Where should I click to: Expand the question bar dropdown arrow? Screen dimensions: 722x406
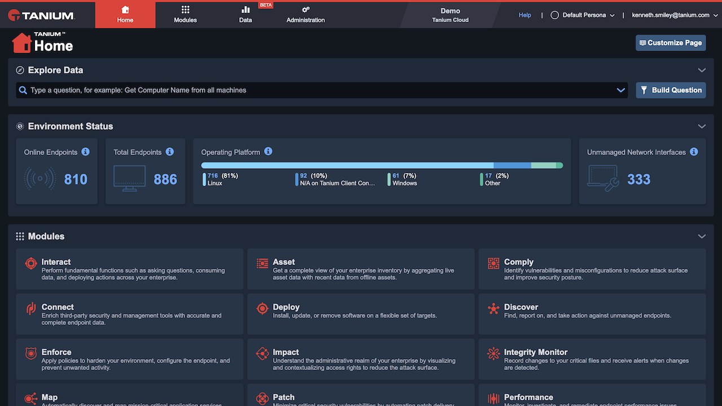(x=620, y=90)
